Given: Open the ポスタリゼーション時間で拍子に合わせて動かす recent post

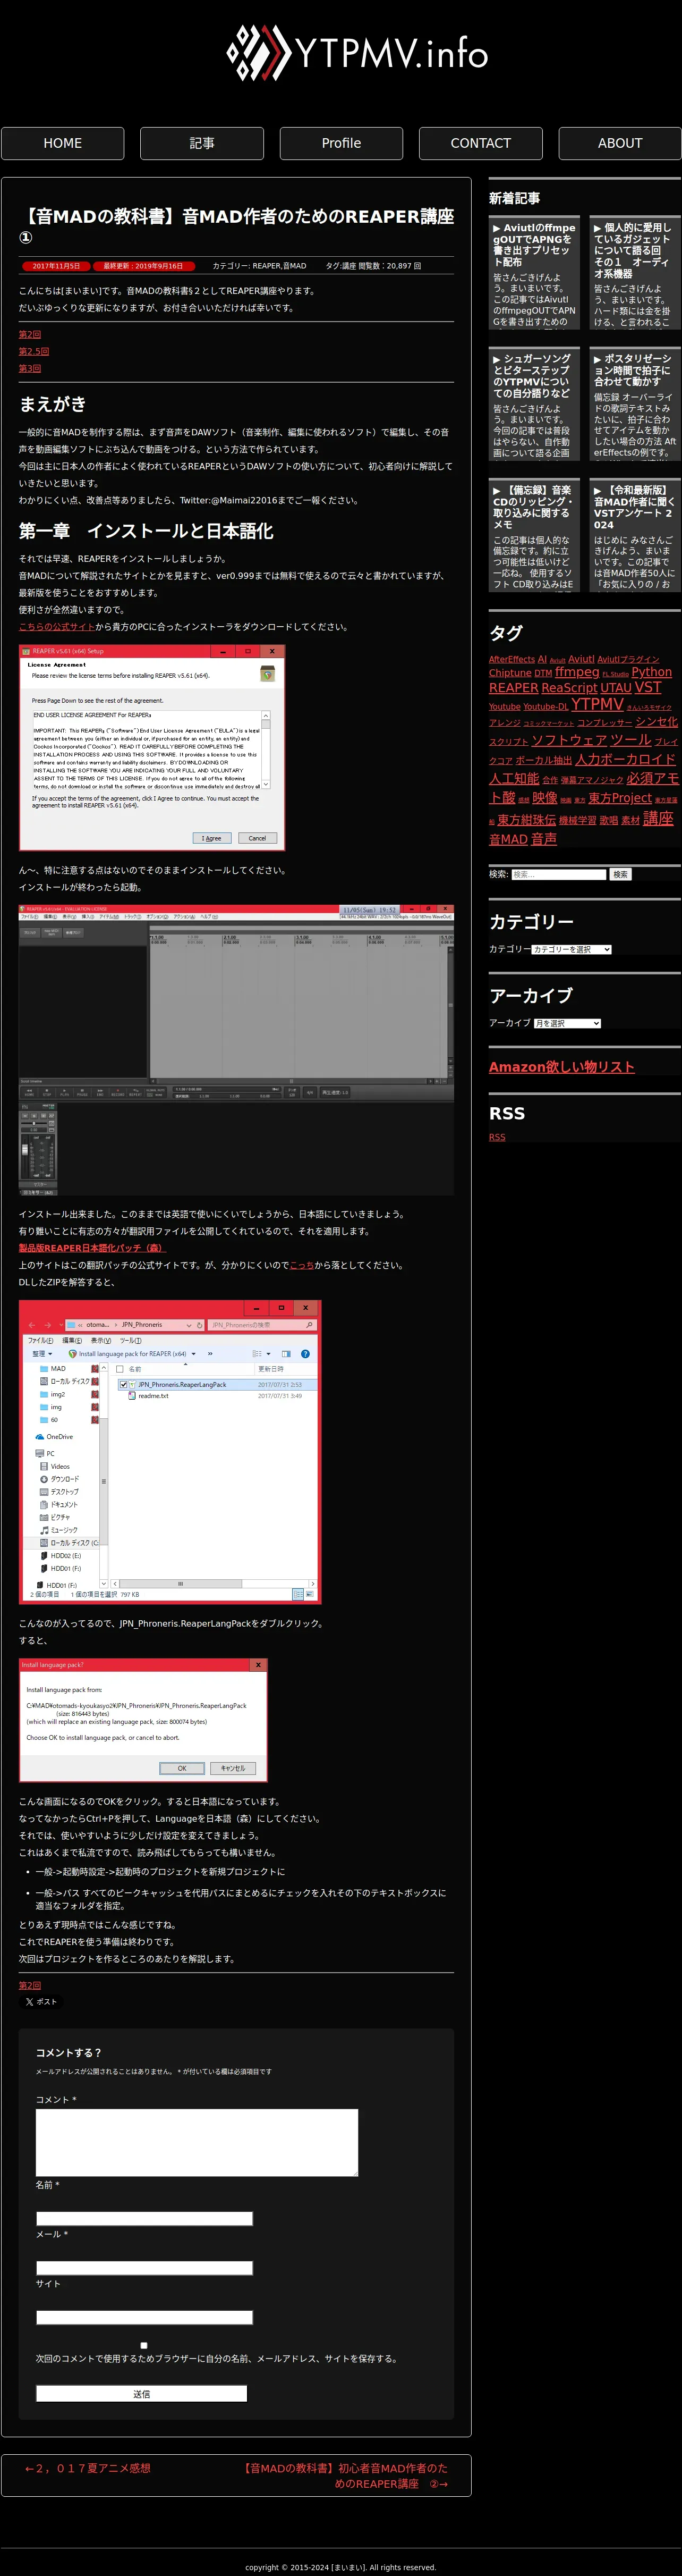Looking at the screenshot, I should click(634, 404).
